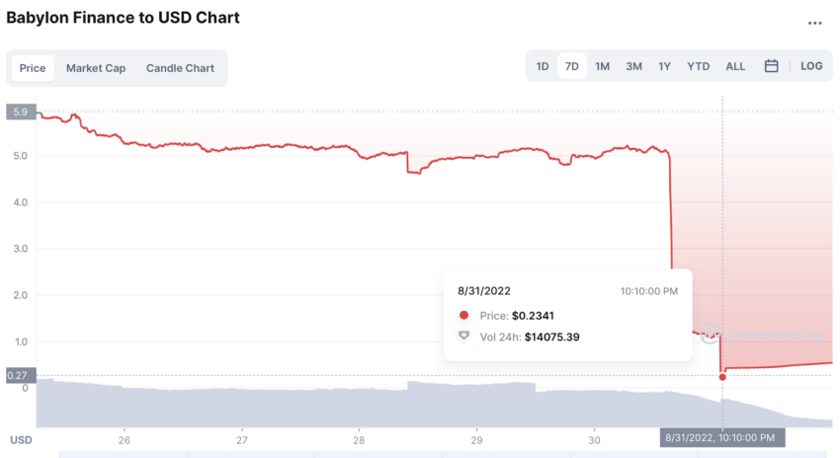Click the red price dot in tooltip
The height and width of the screenshot is (458, 840).
pos(463,315)
